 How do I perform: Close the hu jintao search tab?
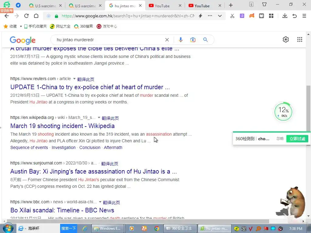pyautogui.click(x=140, y=6)
